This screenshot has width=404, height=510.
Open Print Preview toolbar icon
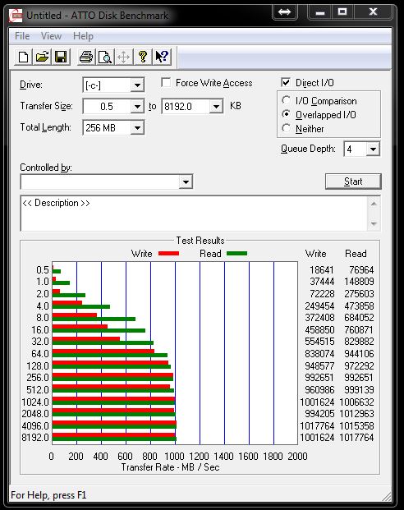[x=105, y=57]
